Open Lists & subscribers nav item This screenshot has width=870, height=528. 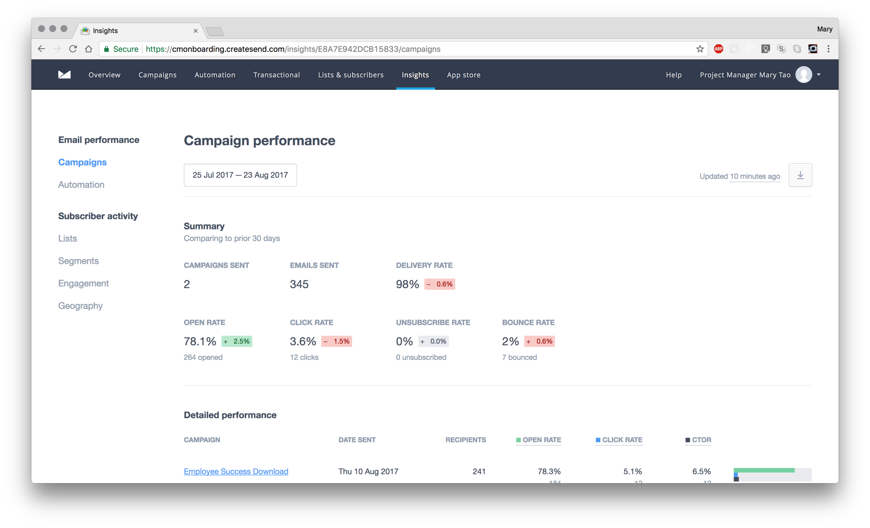click(351, 74)
